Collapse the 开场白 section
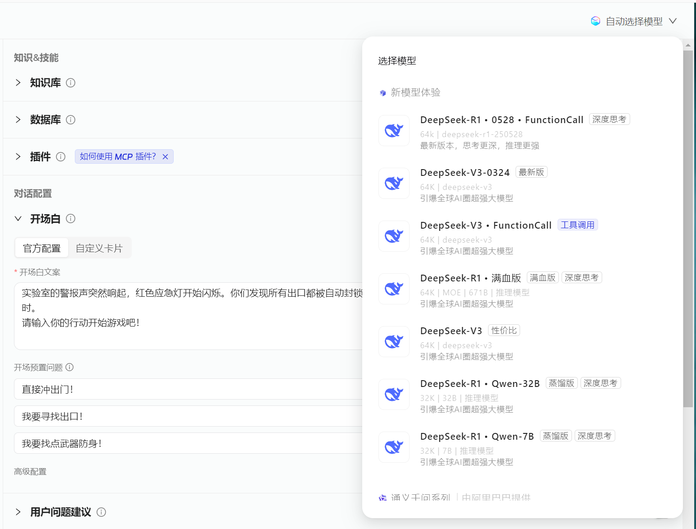 click(x=18, y=219)
